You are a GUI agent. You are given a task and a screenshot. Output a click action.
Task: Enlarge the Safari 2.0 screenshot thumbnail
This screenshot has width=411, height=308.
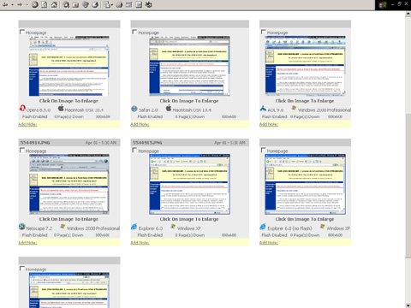(x=189, y=66)
